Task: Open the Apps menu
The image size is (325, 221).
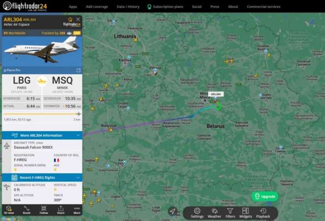Action: 73,7
